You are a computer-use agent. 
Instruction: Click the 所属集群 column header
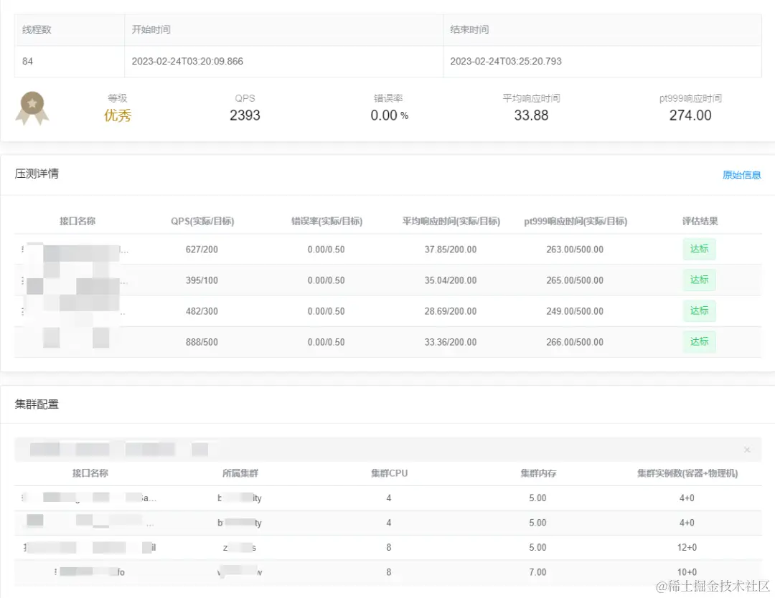[x=240, y=473]
